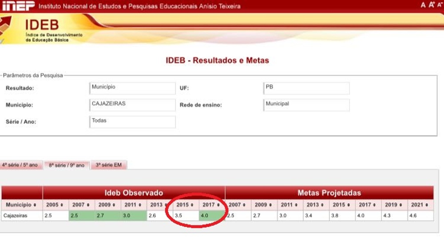The width and height of the screenshot is (444, 240).
Task: Click the Resultado field showing Município
Action: click(x=132, y=88)
